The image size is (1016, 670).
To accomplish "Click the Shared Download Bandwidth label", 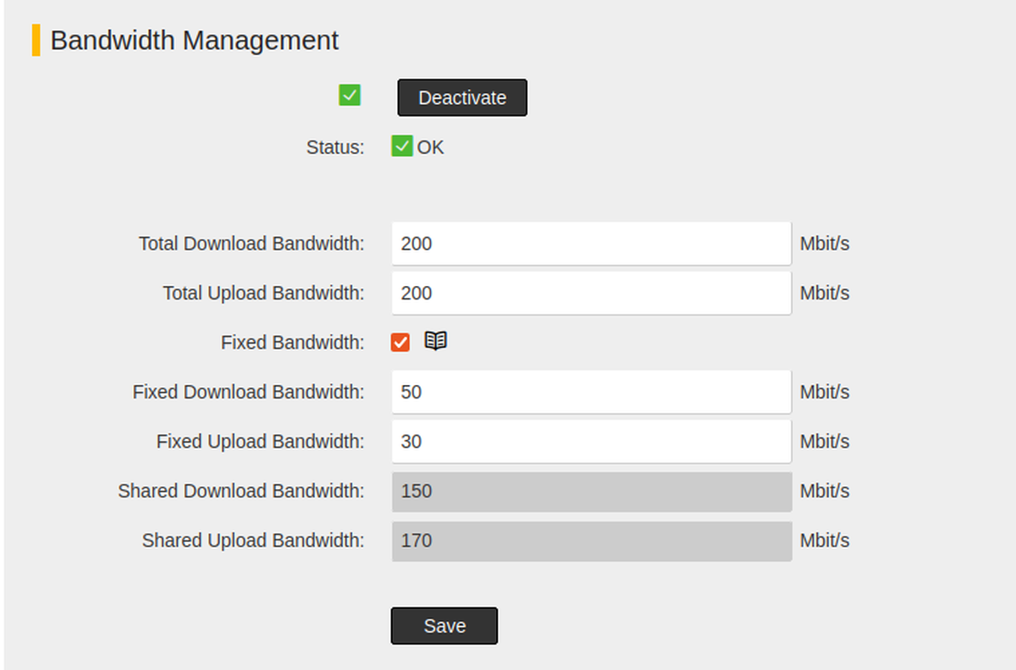I will coord(241,491).
